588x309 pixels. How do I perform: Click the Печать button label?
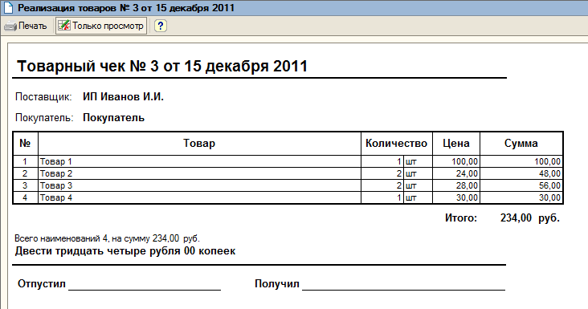coord(33,26)
